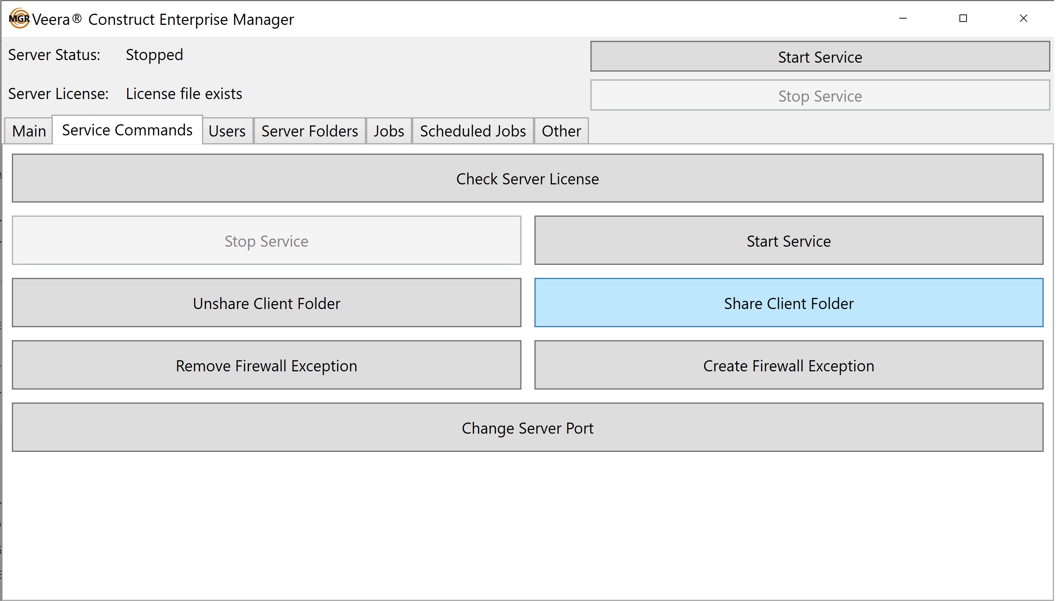Screen dimensions: 1057x601
Task: Switch to the Main tab
Action: (x=29, y=131)
